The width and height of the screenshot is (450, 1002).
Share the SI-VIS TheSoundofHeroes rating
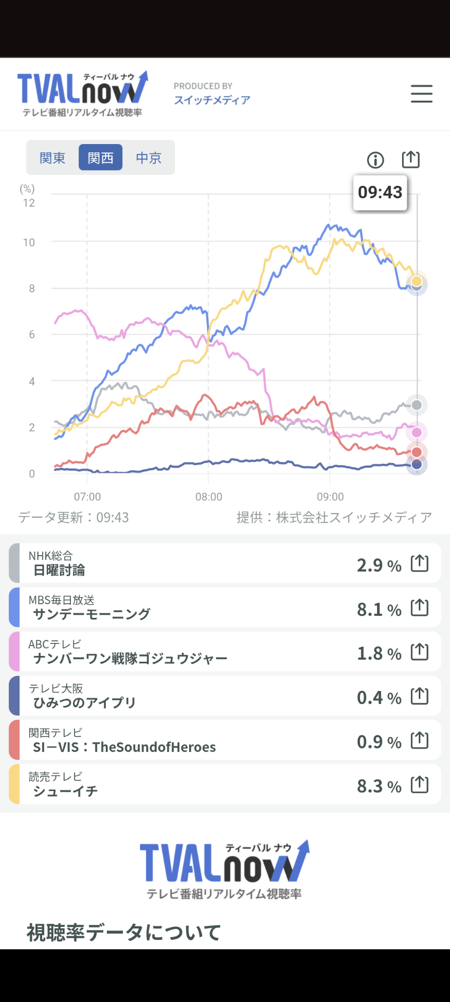(419, 741)
